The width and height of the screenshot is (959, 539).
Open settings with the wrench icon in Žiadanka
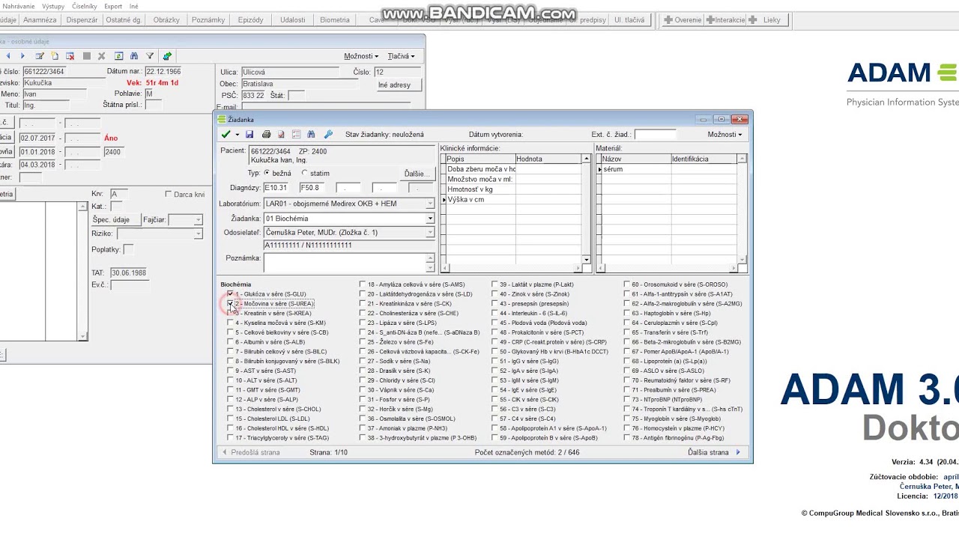(x=327, y=135)
